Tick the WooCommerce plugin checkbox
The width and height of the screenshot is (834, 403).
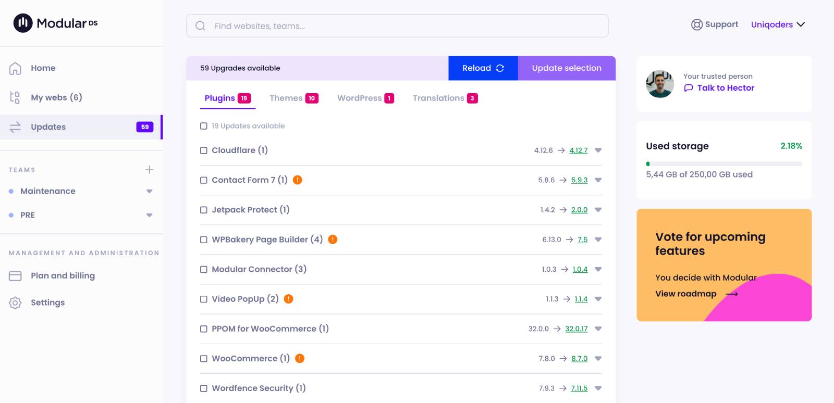coord(204,359)
